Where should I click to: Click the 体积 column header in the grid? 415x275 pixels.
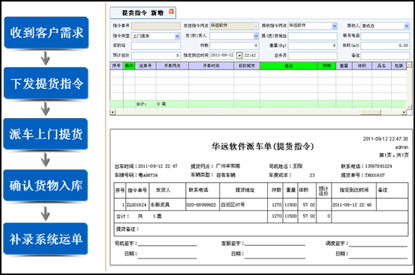coord(362,66)
